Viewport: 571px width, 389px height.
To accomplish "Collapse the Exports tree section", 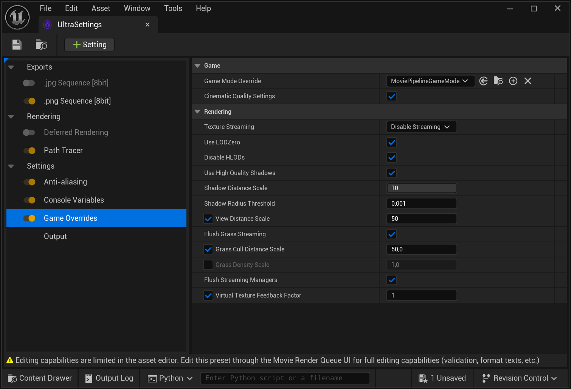I will pos(11,67).
